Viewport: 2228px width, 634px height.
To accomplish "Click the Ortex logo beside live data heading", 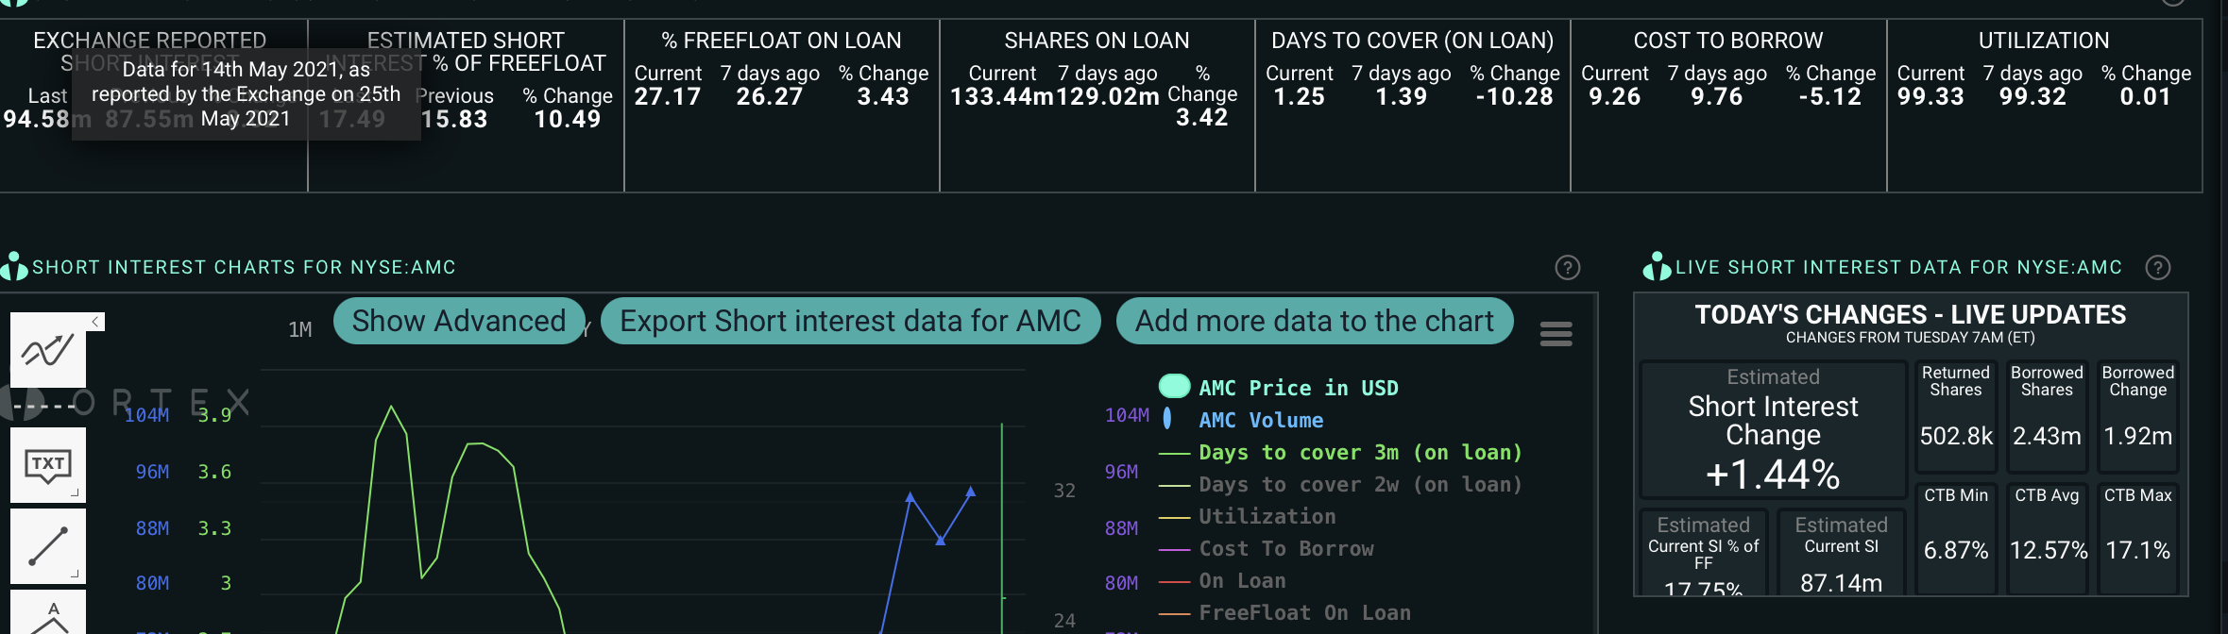I will pyautogui.click(x=1657, y=267).
